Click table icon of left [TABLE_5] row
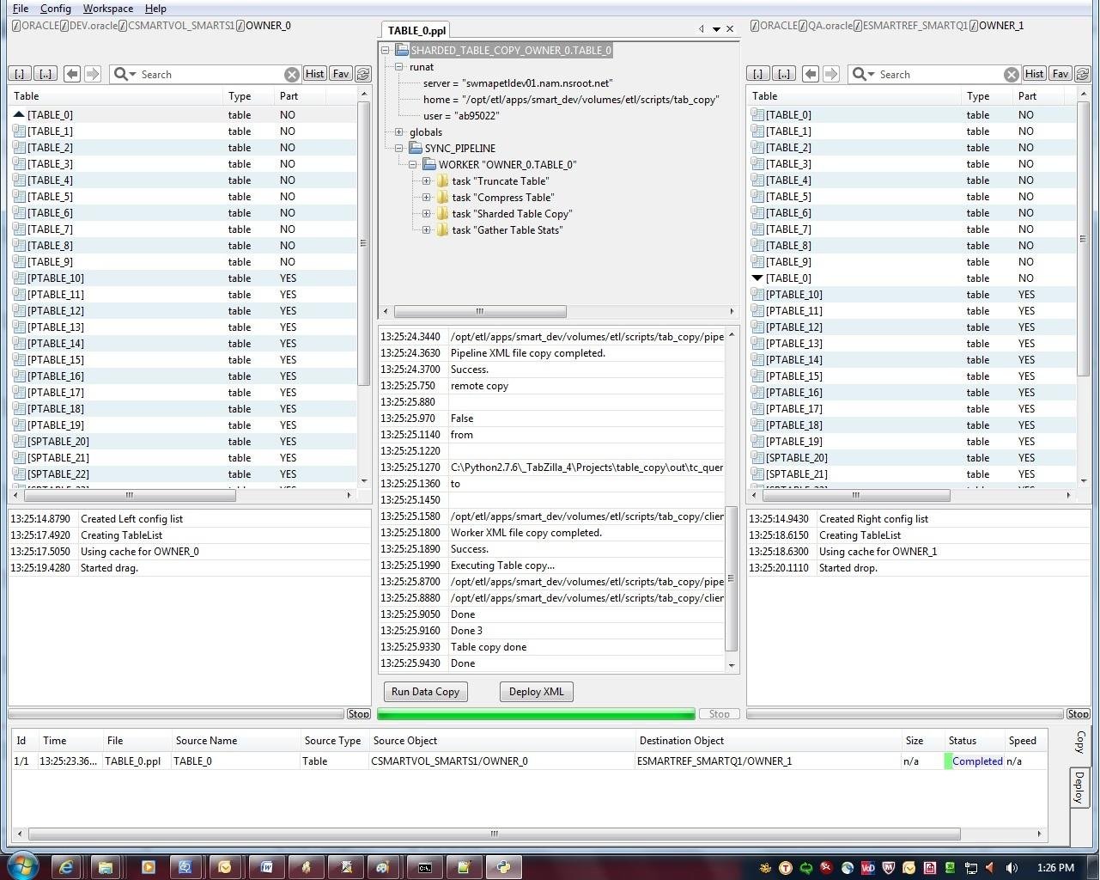The width and height of the screenshot is (1100, 880). pyautogui.click(x=19, y=197)
